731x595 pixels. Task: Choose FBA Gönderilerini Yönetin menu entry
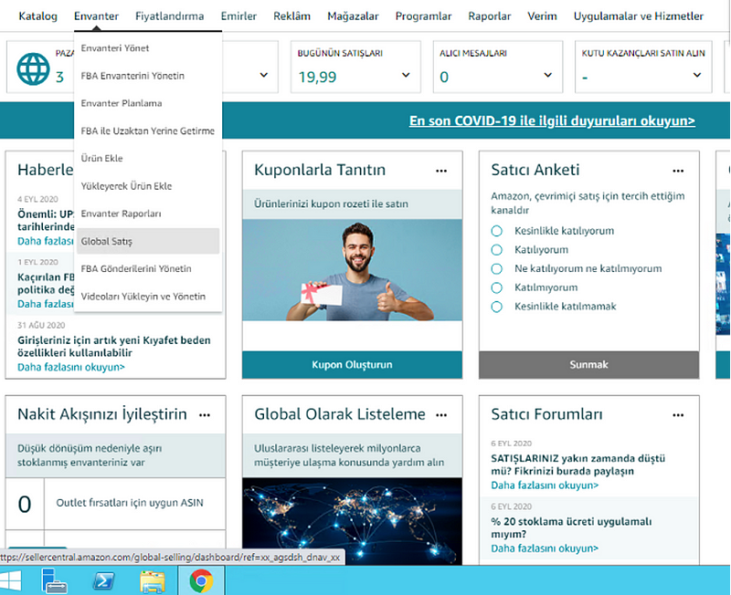coord(148,268)
